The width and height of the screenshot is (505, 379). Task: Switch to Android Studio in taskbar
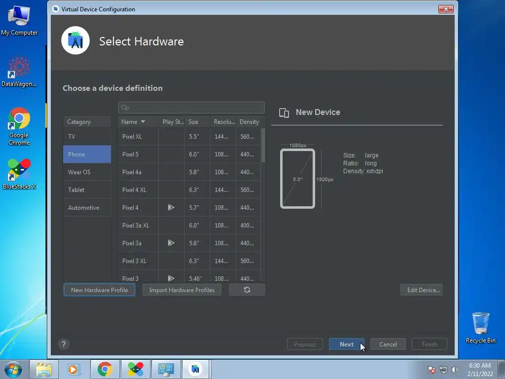coord(196,369)
